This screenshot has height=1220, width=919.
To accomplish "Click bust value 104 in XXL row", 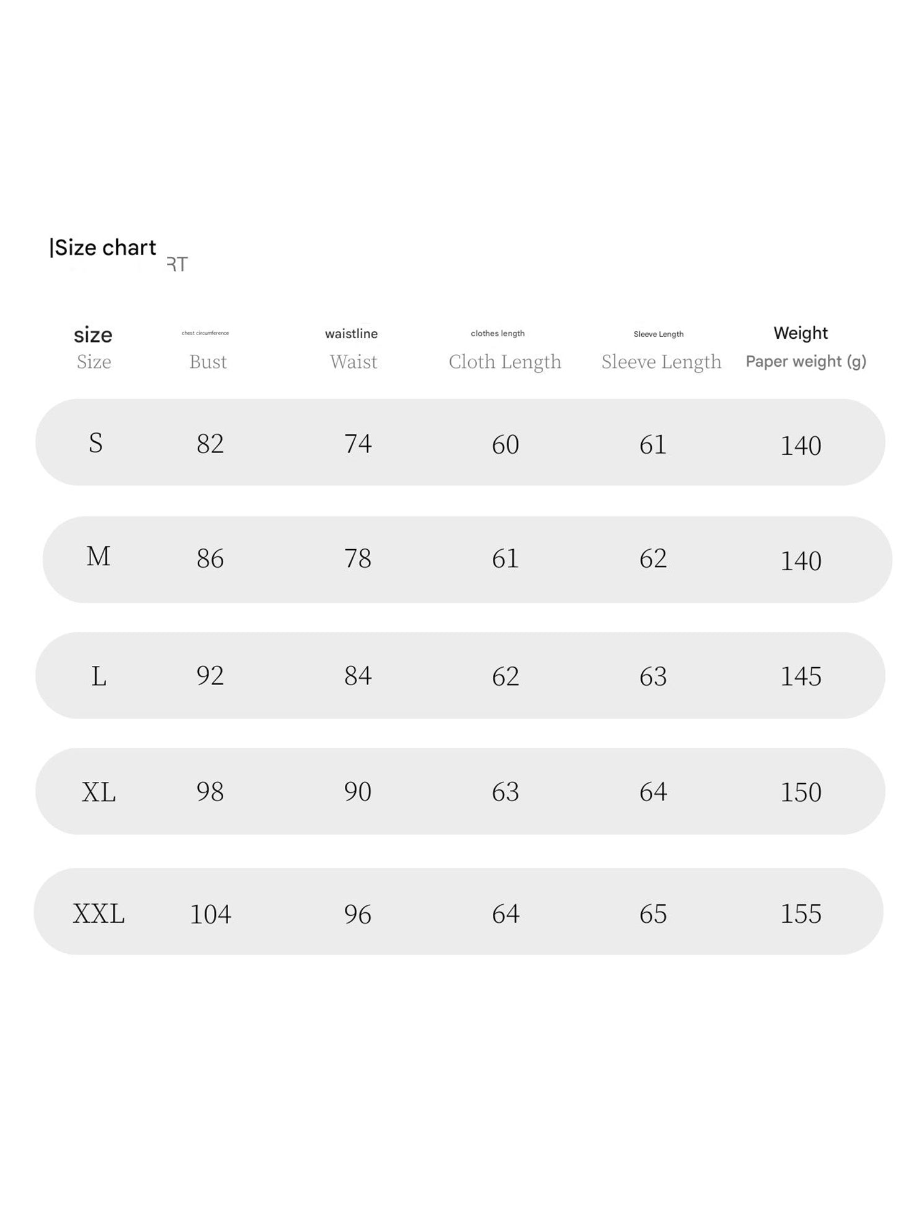I will click(x=210, y=915).
